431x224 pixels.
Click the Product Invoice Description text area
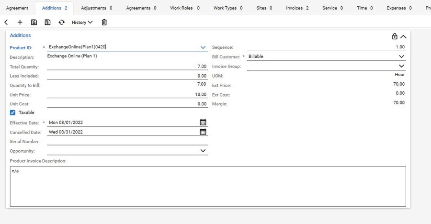click(208, 186)
